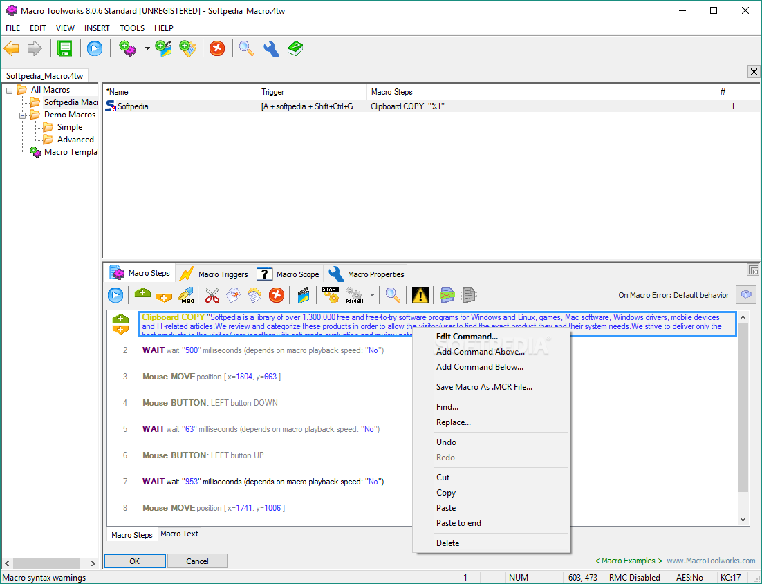Edit command with pen CMD icon

point(186,295)
